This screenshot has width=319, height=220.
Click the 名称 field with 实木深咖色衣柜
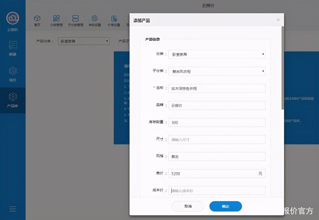click(x=217, y=88)
